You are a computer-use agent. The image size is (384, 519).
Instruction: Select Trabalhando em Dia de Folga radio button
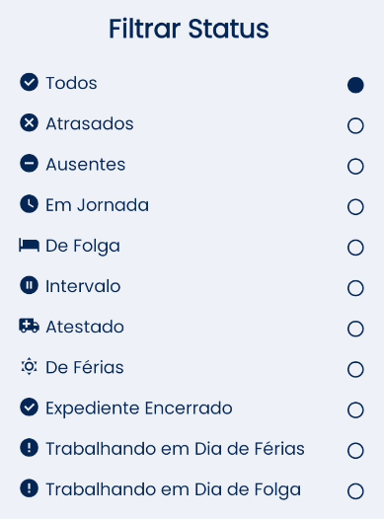tap(355, 491)
